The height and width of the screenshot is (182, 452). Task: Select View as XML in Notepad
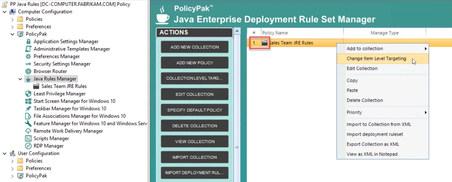(x=382, y=154)
